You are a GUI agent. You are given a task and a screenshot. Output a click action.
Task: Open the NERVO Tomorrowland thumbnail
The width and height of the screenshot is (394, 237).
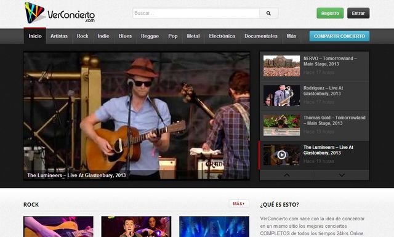pyautogui.click(x=281, y=66)
